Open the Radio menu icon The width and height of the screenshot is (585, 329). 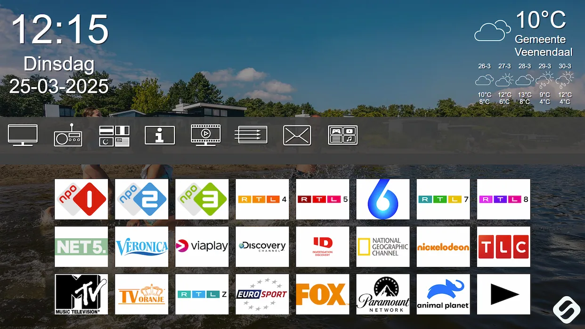tap(68, 136)
